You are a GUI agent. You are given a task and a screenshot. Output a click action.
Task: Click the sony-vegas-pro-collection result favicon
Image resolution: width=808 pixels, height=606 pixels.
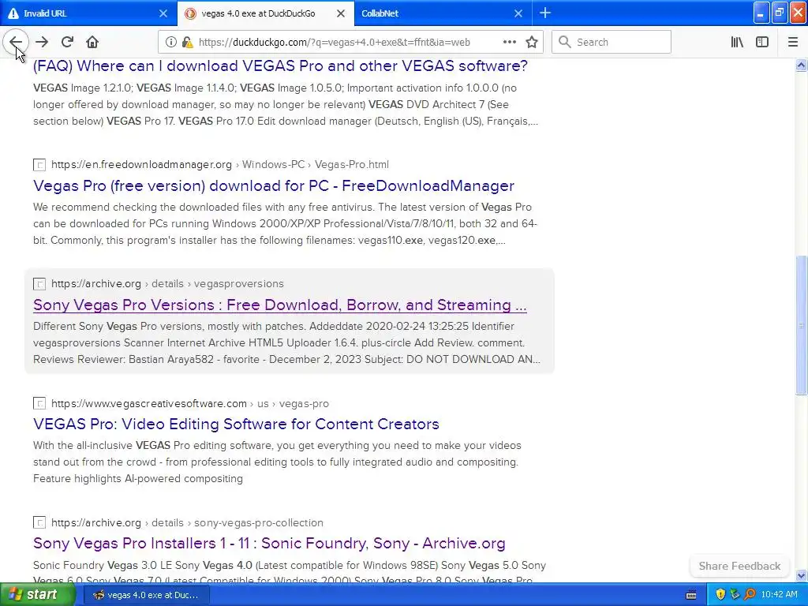point(39,522)
